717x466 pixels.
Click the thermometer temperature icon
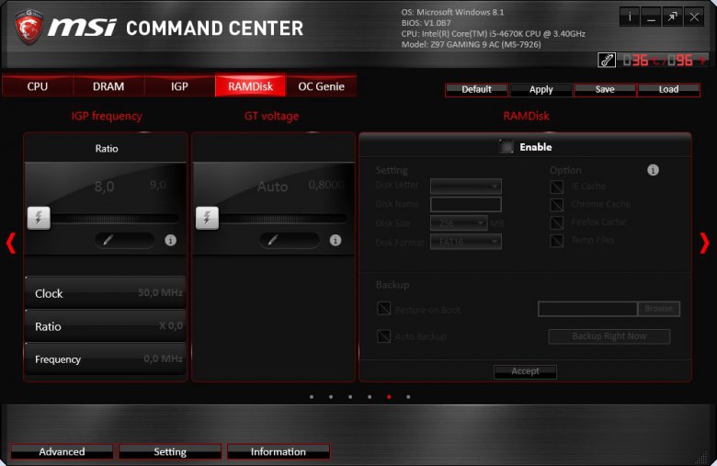tap(607, 60)
